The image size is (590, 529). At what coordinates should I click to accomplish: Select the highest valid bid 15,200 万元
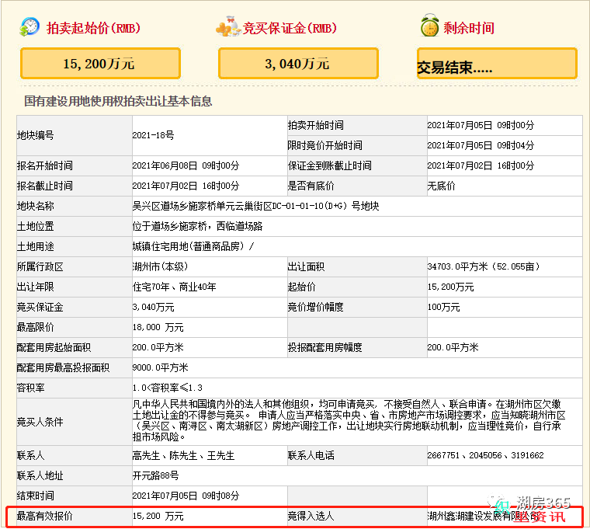(x=158, y=517)
